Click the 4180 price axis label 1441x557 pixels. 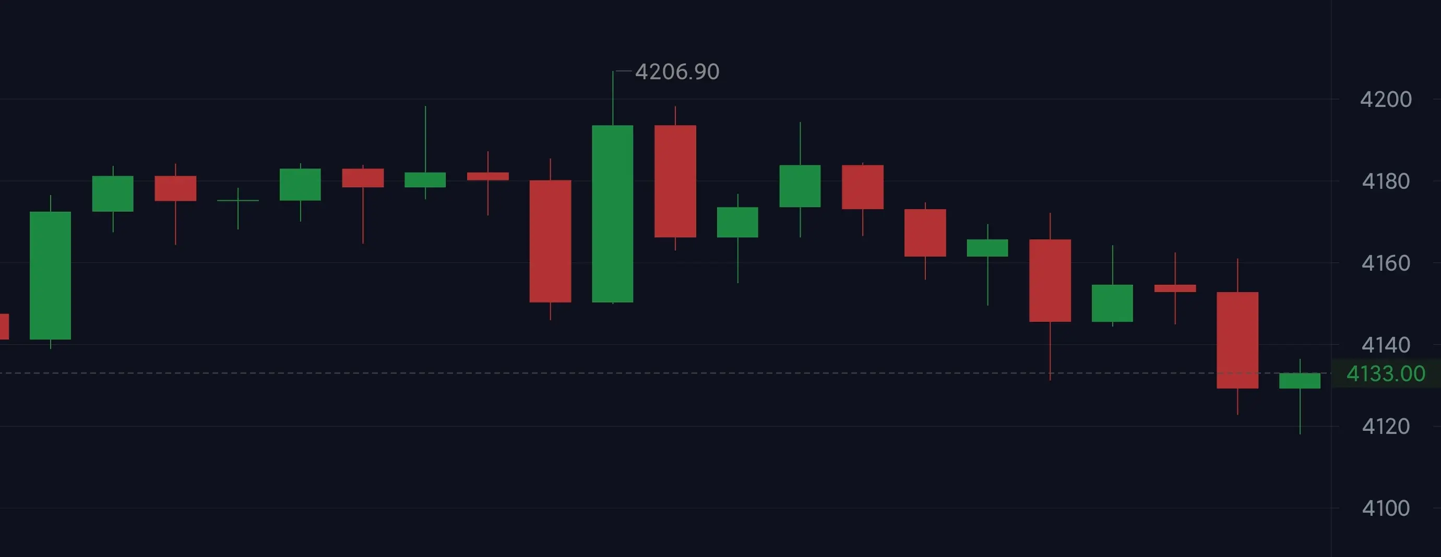tap(1386, 181)
